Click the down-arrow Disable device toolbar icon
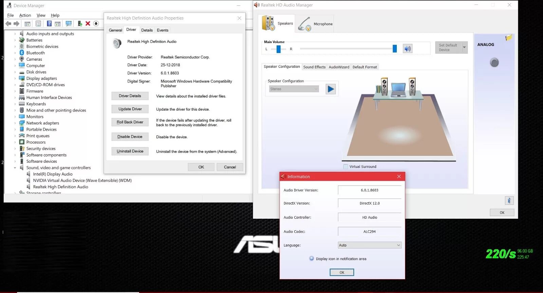 [x=96, y=23]
